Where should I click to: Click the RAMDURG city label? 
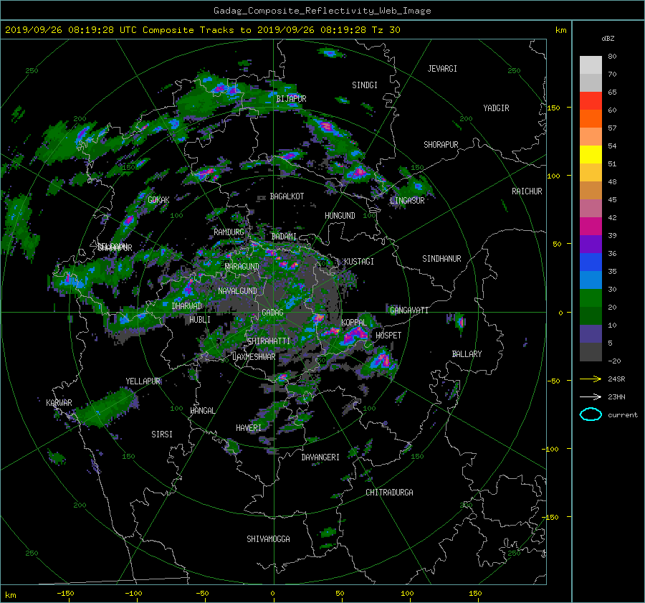pos(229,232)
